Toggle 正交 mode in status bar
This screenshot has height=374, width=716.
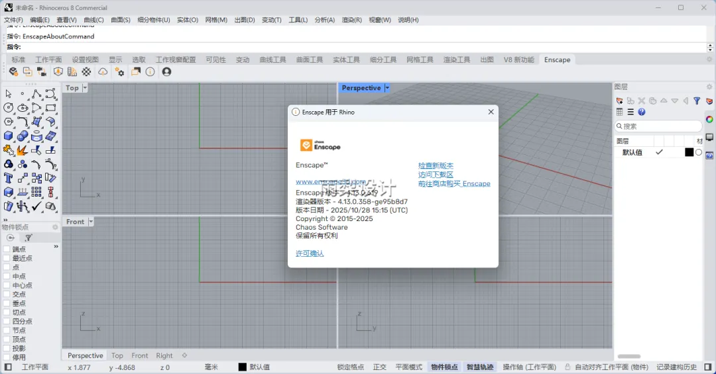click(379, 367)
